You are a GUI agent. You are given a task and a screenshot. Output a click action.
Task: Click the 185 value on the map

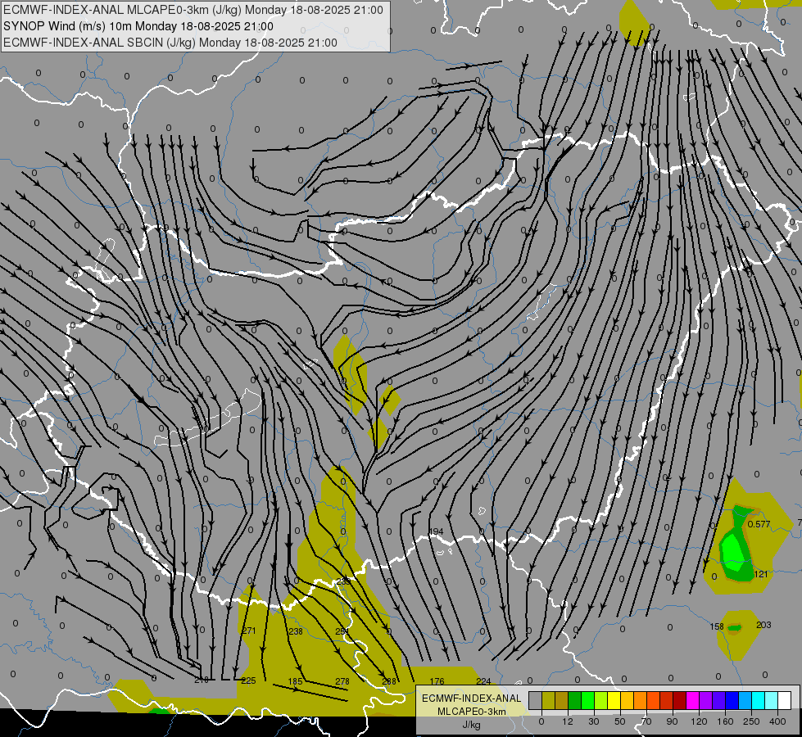[x=296, y=681]
